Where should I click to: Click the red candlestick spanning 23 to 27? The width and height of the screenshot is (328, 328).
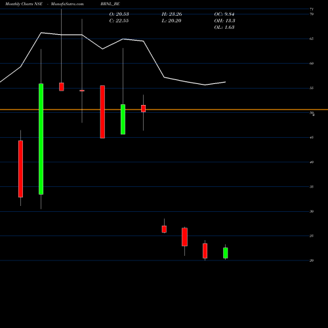pyautogui.click(x=184, y=237)
